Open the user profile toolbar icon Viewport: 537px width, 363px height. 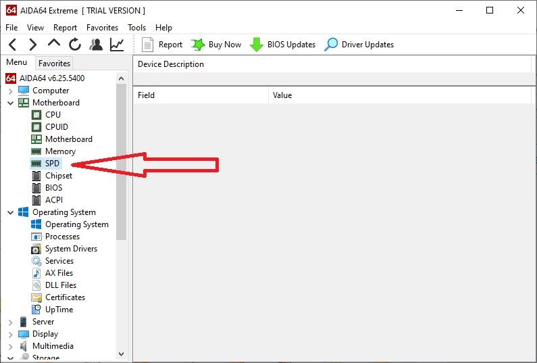(x=96, y=45)
